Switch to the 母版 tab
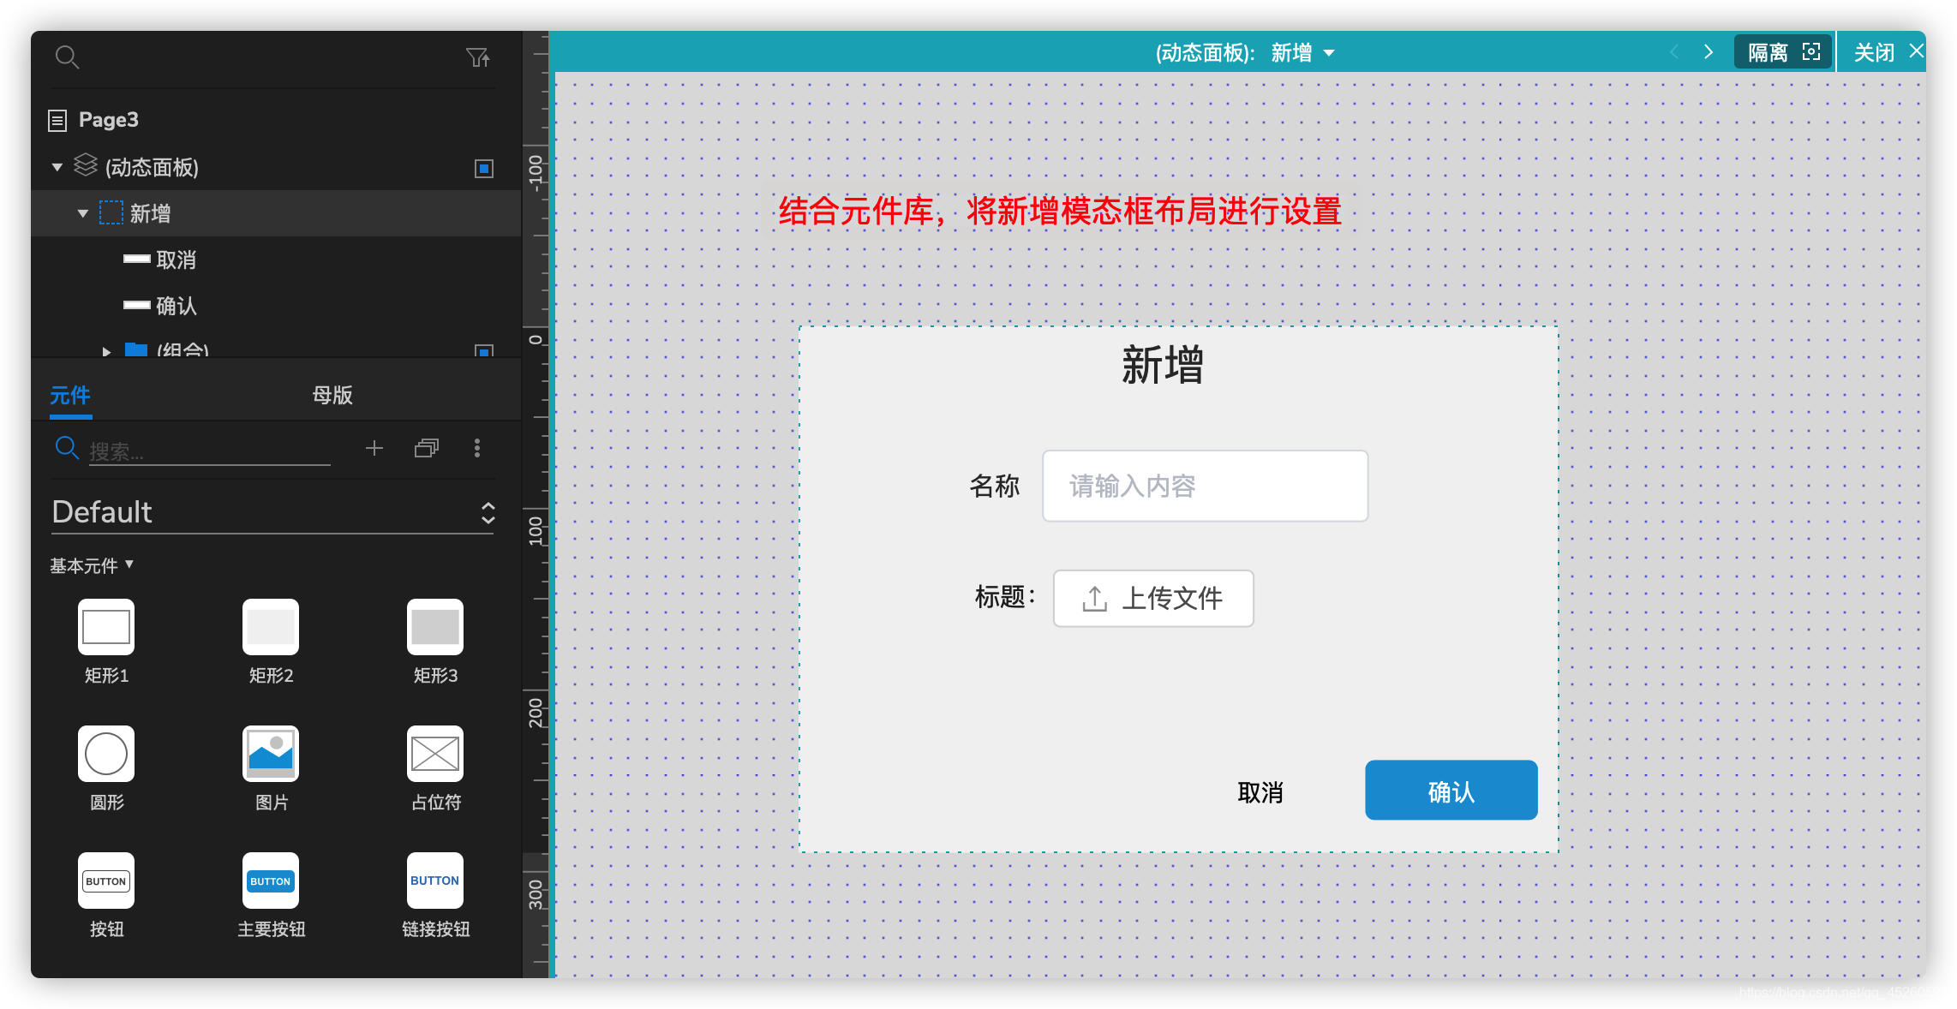Viewport: 1957px width, 1009px height. pos(332,396)
